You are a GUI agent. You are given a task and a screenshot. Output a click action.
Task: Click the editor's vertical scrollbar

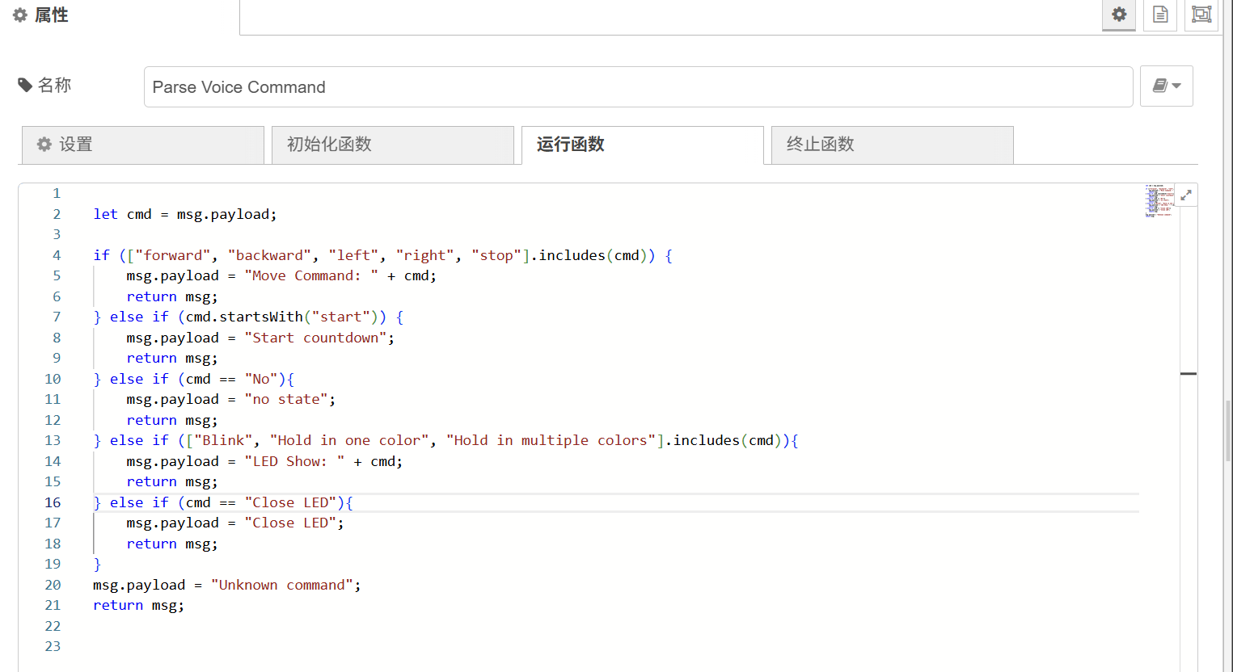tap(1189, 373)
